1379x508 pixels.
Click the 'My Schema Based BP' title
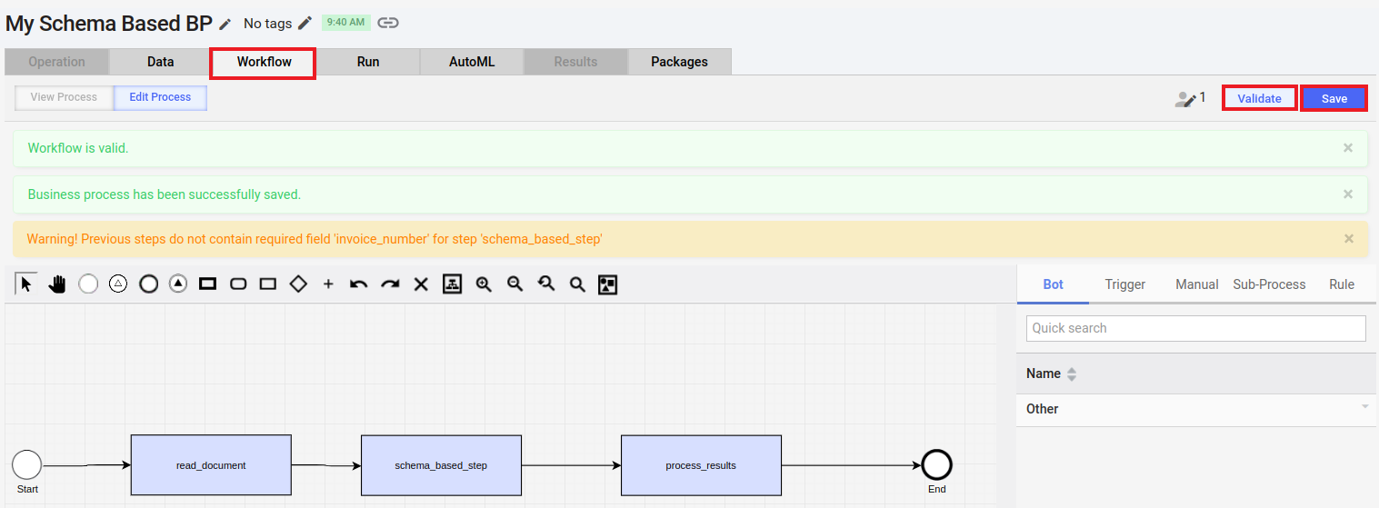tap(109, 24)
